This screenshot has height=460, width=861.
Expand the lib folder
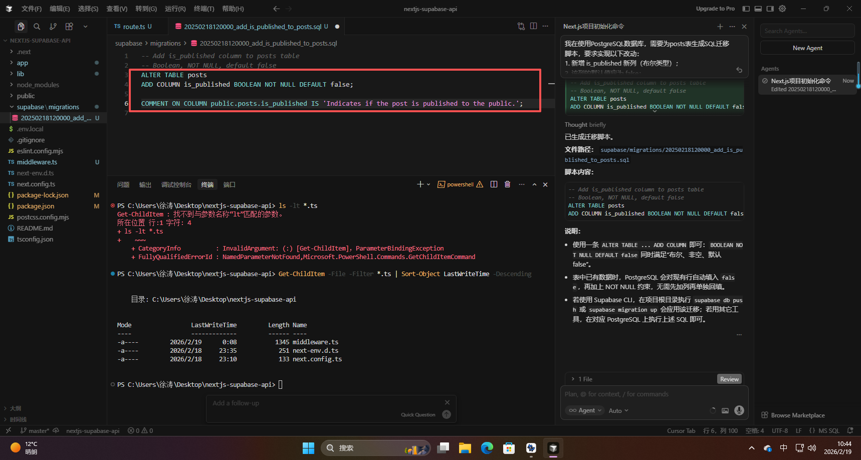pyautogui.click(x=21, y=74)
